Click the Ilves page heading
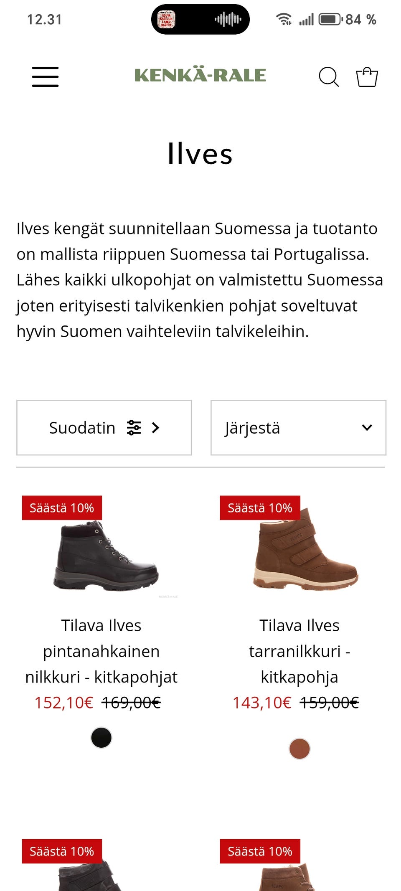The width and height of the screenshot is (401, 891). [x=200, y=155]
